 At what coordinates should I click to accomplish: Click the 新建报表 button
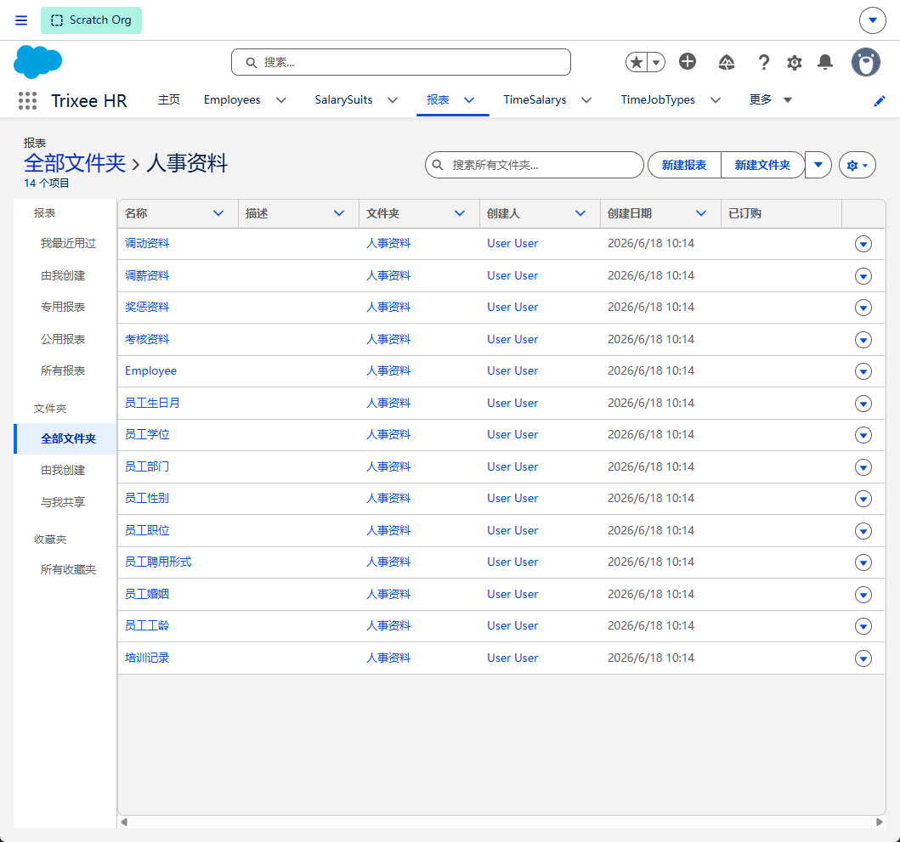point(684,166)
